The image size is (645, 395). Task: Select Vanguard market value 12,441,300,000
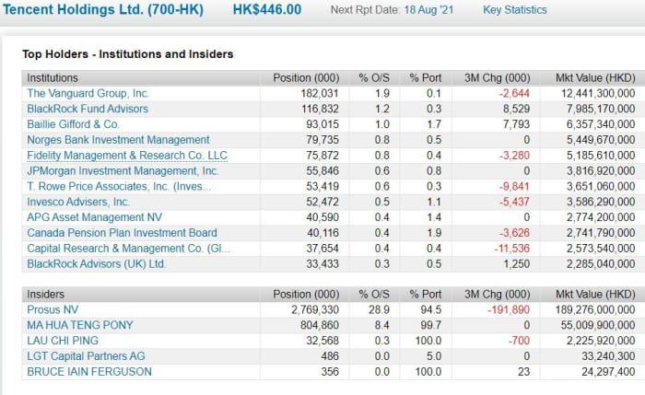click(x=598, y=93)
